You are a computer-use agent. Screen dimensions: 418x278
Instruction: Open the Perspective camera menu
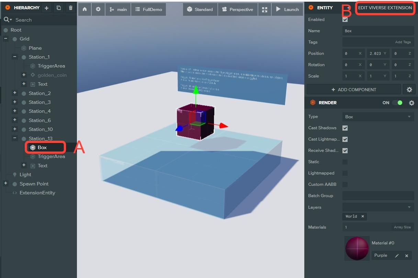(x=238, y=10)
